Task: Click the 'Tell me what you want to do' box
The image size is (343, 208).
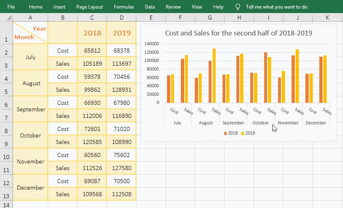Action: (x=276, y=7)
